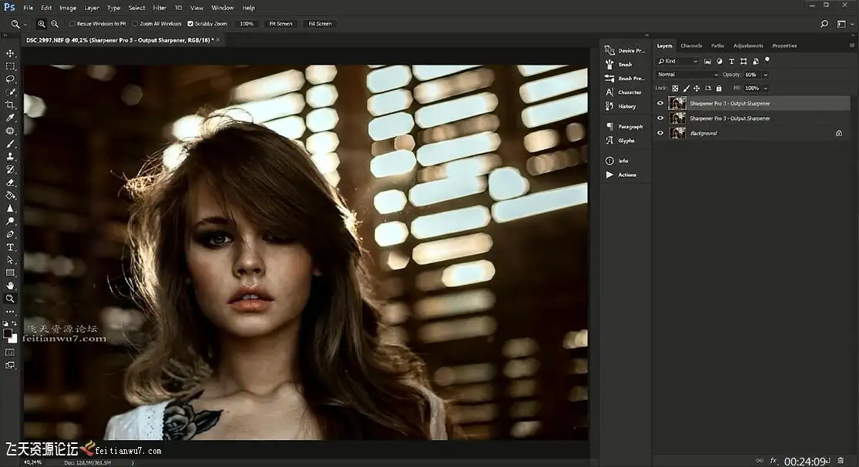This screenshot has width=859, height=467.
Task: Open the History panel icon
Action: click(610, 106)
